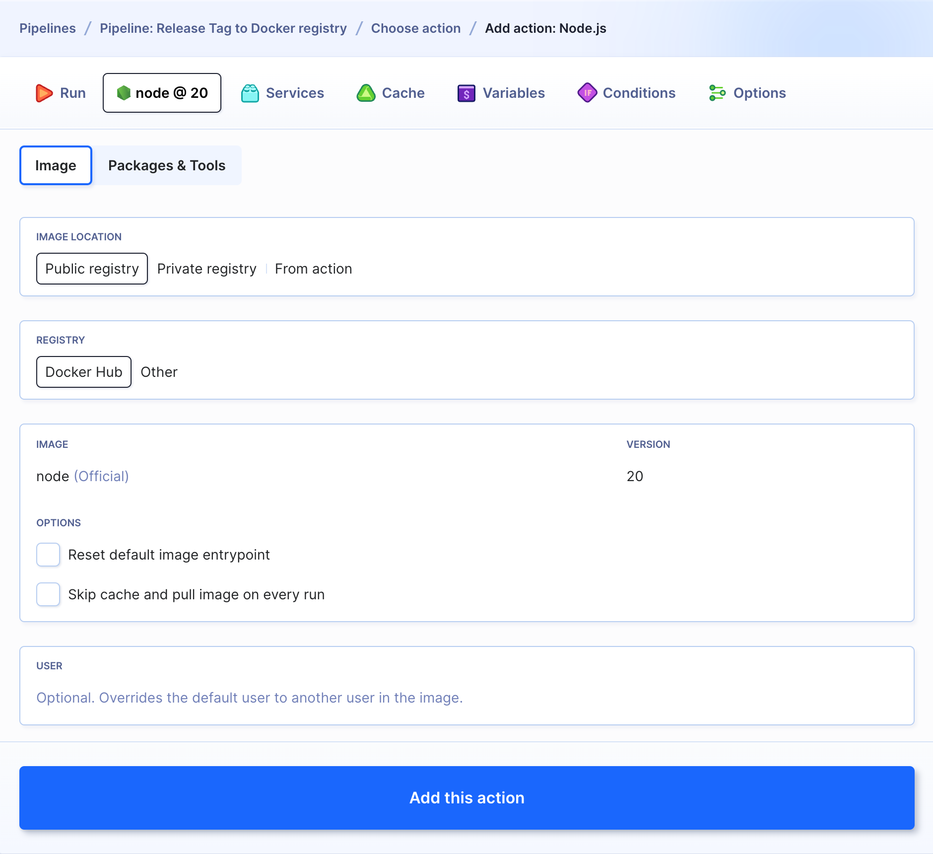Click the IMAGE LOCATION section label

pyautogui.click(x=79, y=237)
